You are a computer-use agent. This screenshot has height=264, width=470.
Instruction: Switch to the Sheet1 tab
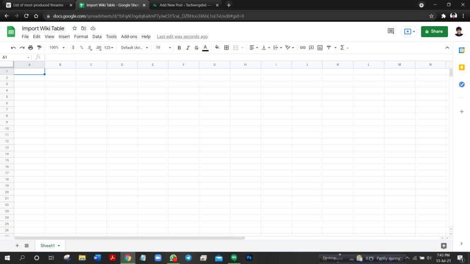[48, 246]
